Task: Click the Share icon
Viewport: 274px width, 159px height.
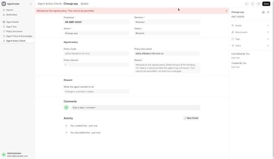Action: click(x=233, y=46)
